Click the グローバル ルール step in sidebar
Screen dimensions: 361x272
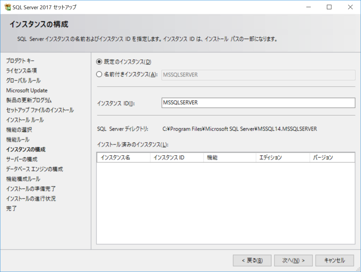[23, 81]
